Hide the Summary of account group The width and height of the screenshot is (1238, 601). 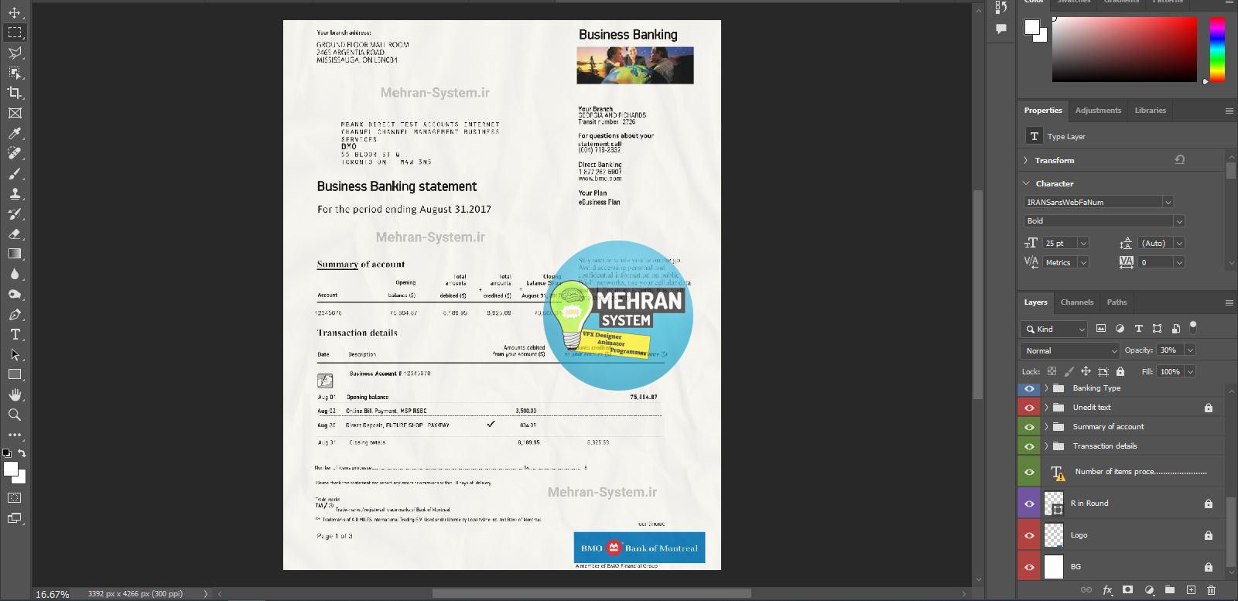(x=1029, y=427)
